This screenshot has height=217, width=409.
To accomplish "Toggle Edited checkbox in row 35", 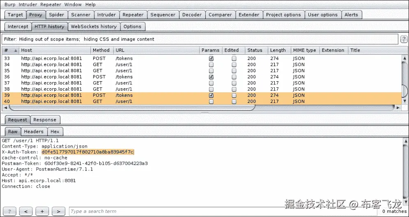I will pyautogui.click(x=234, y=71).
